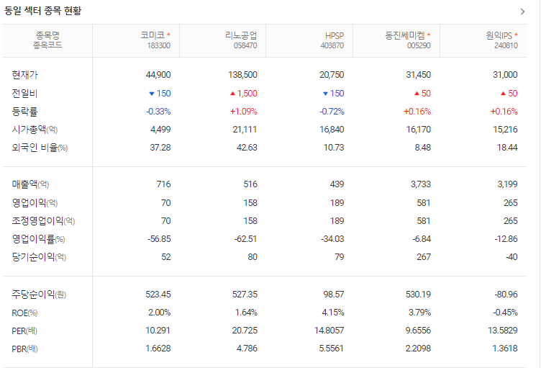
Task: Click the 영업이익률(%) row label
Action: click(38, 239)
